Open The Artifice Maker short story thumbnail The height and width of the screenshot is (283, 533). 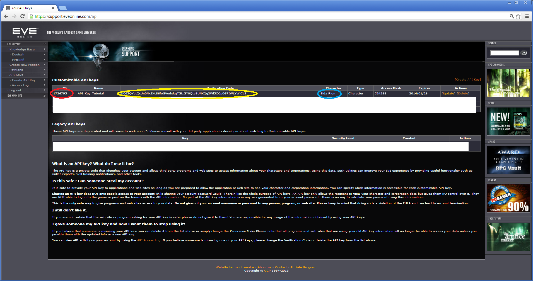(x=508, y=237)
